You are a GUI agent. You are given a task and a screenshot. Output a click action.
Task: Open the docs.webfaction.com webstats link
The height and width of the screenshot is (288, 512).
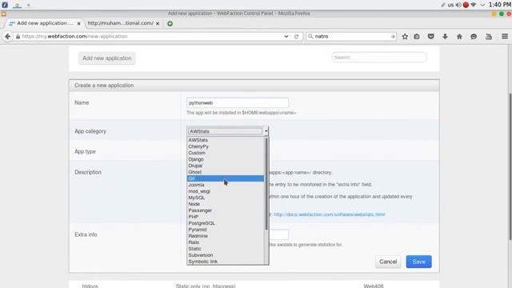coord(329,214)
